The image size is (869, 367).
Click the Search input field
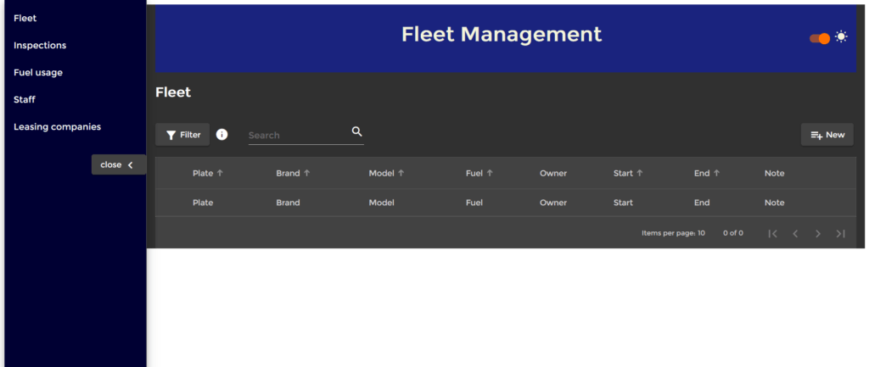coord(297,135)
